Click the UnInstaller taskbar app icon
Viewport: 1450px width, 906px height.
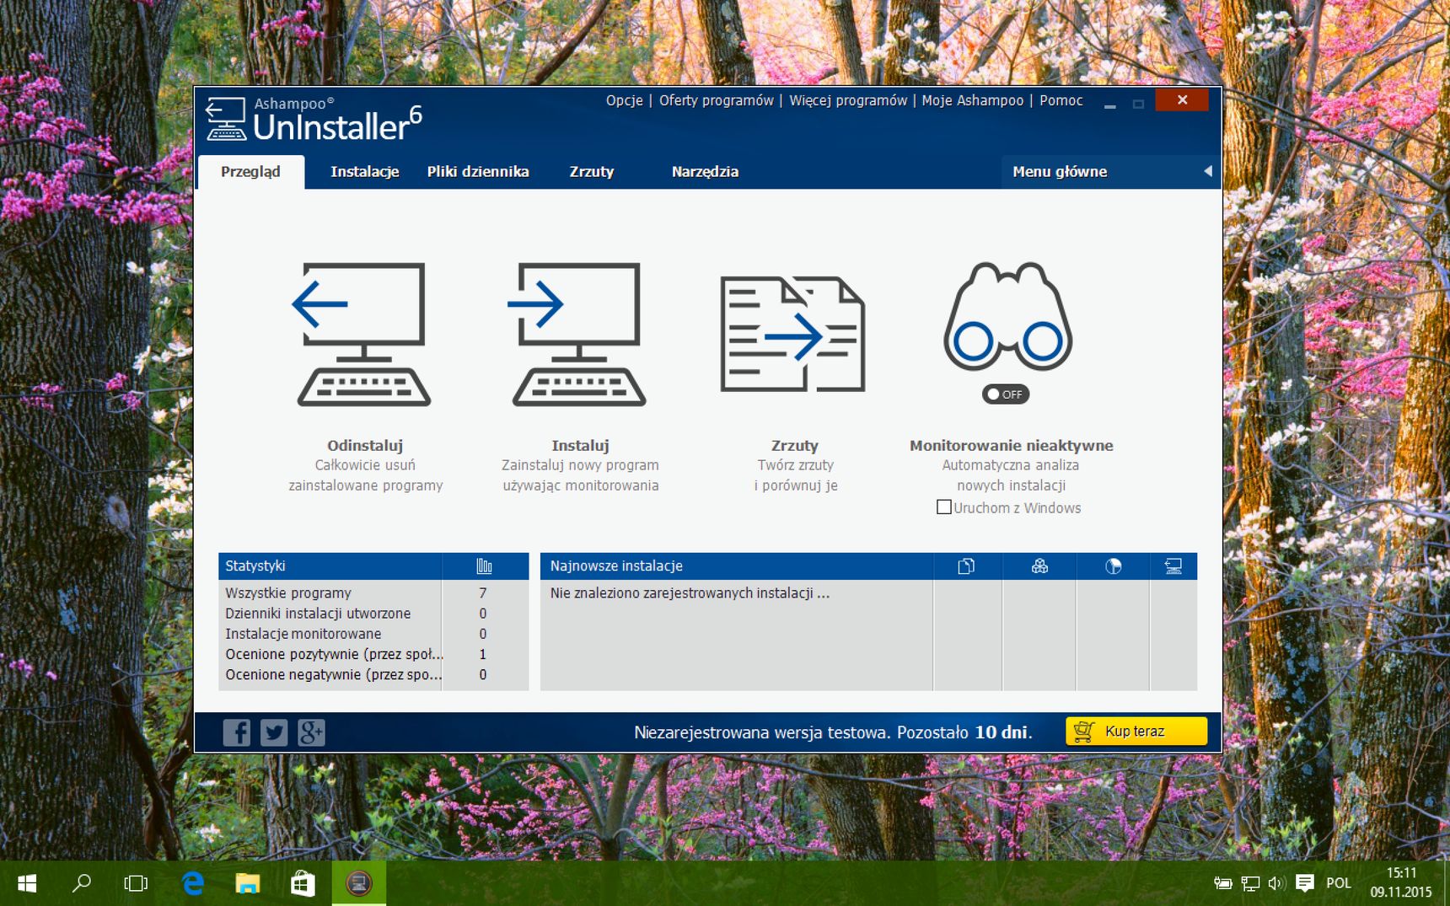[x=359, y=883]
